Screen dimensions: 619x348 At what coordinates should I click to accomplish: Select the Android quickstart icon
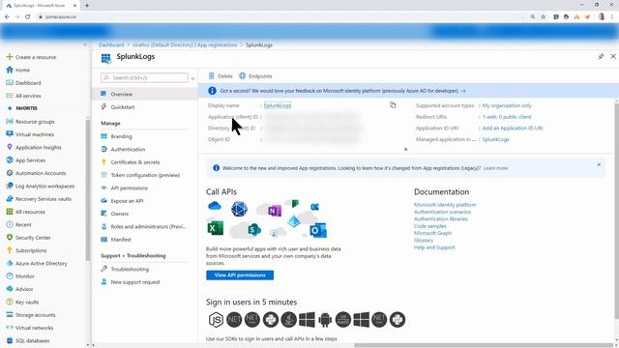pos(325,320)
